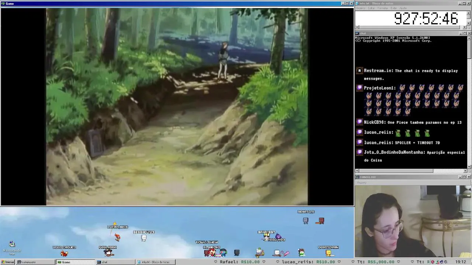Screen dimensions: 472x265
Task: Click 'SPOILER = TIMEOUT 7D' chat message
Action: tap(417, 142)
